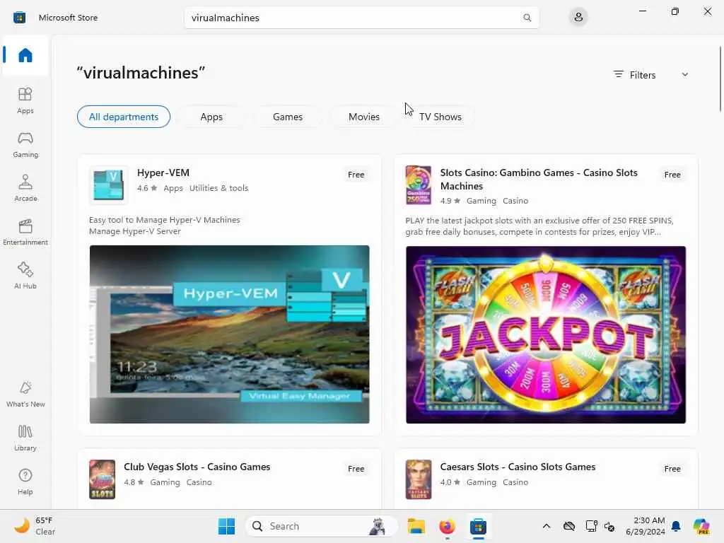
Task: Click Free button for Caesars Slots
Action: pos(672,469)
